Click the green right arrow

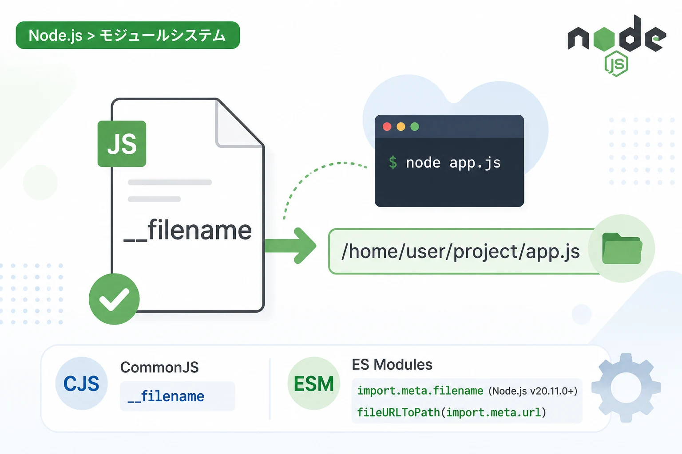coord(290,246)
